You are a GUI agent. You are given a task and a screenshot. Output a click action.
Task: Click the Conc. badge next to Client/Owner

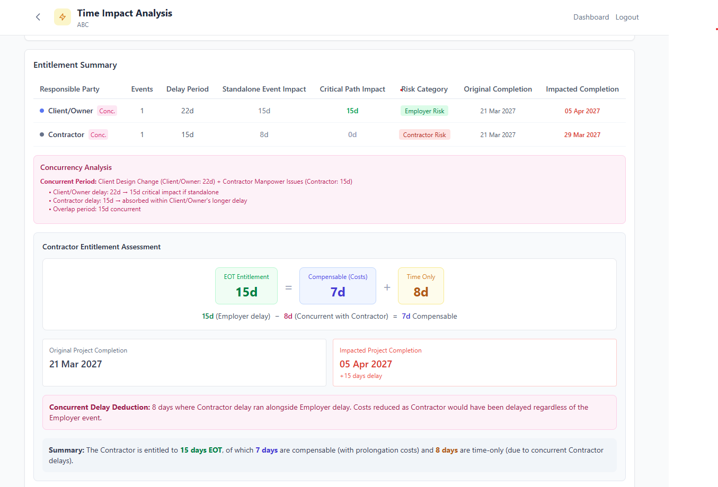pyautogui.click(x=107, y=111)
